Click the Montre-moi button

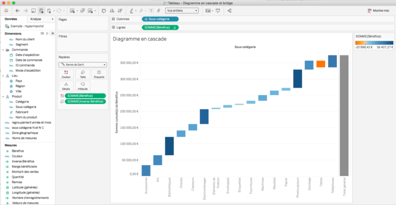coord(379,11)
